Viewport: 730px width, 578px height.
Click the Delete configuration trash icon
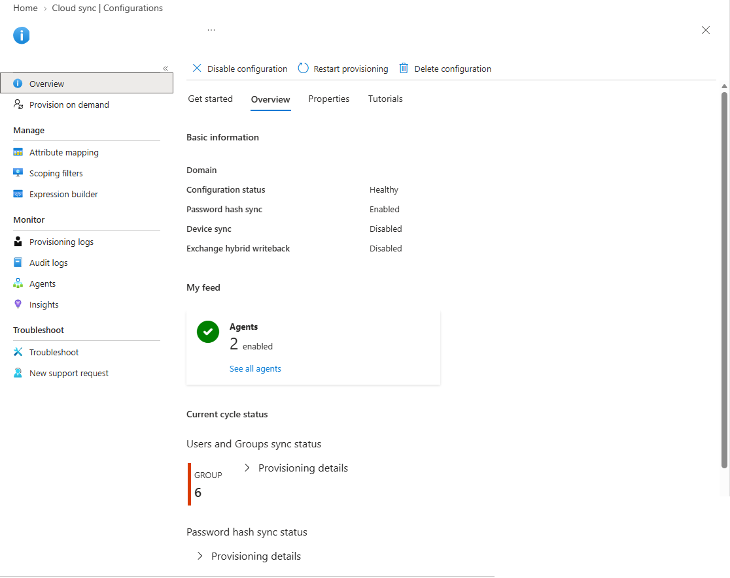pos(404,69)
